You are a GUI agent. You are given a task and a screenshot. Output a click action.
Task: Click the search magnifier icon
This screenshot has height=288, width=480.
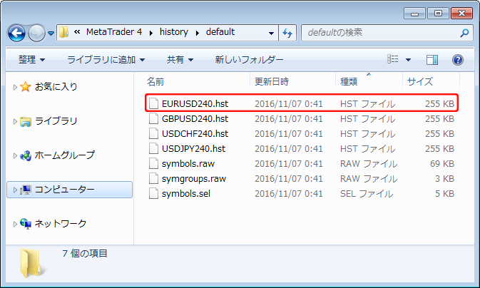(464, 33)
